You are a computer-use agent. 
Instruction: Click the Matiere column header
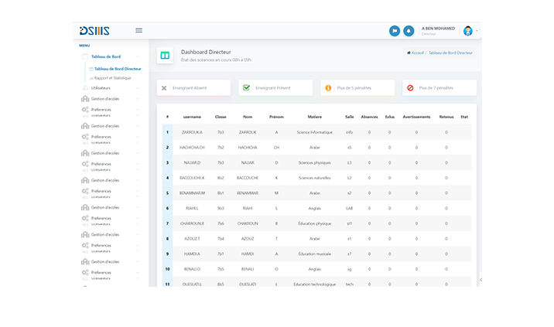point(314,117)
